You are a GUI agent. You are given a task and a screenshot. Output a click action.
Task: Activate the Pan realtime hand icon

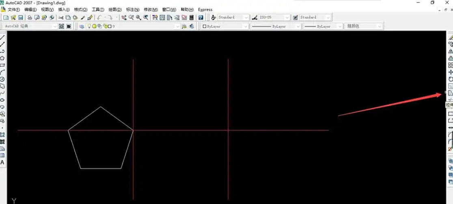pyautogui.click(x=124, y=17)
